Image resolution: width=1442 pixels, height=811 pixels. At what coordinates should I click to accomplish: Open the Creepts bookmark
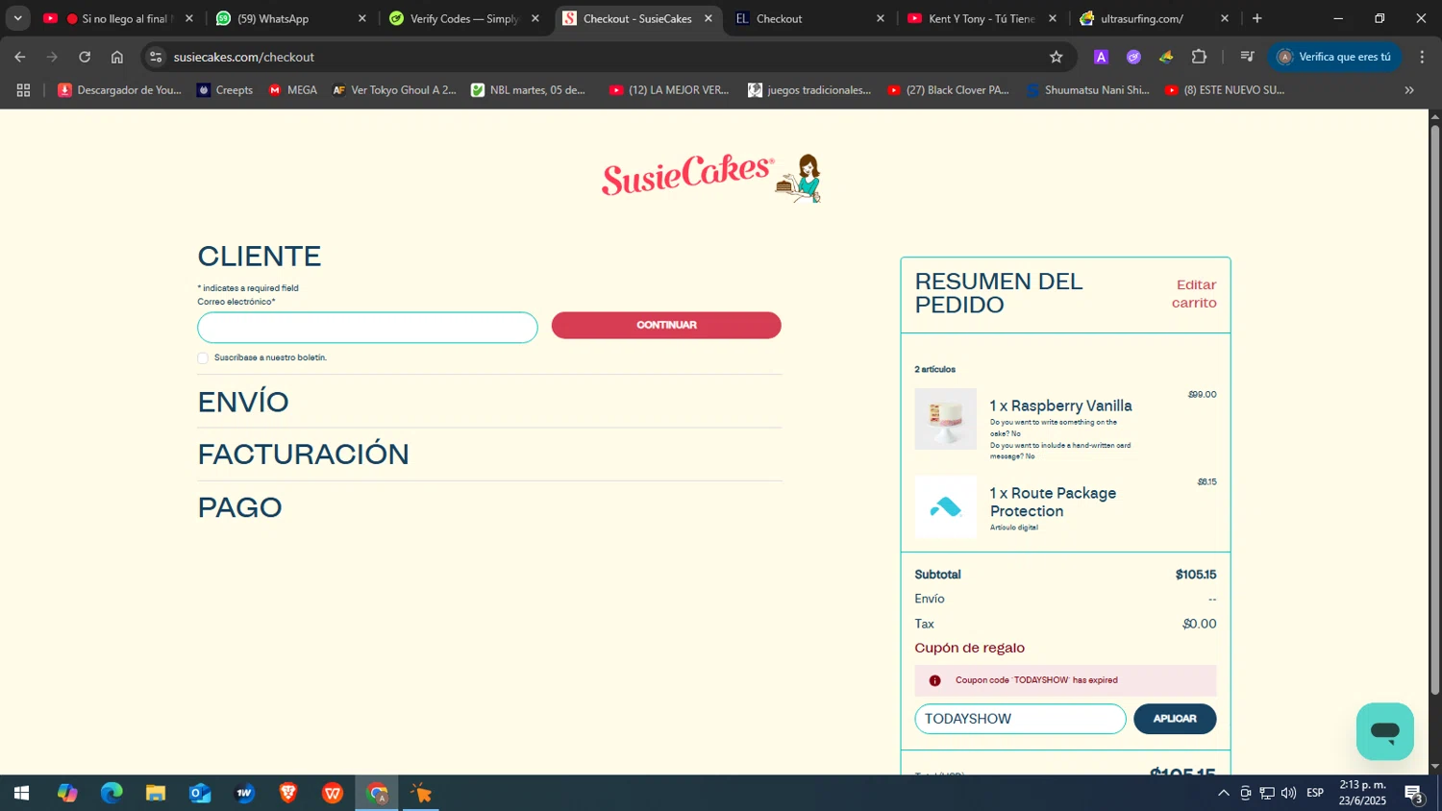(x=224, y=90)
